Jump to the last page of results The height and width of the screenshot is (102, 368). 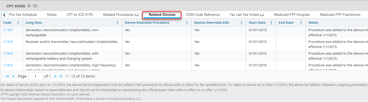[61, 76]
